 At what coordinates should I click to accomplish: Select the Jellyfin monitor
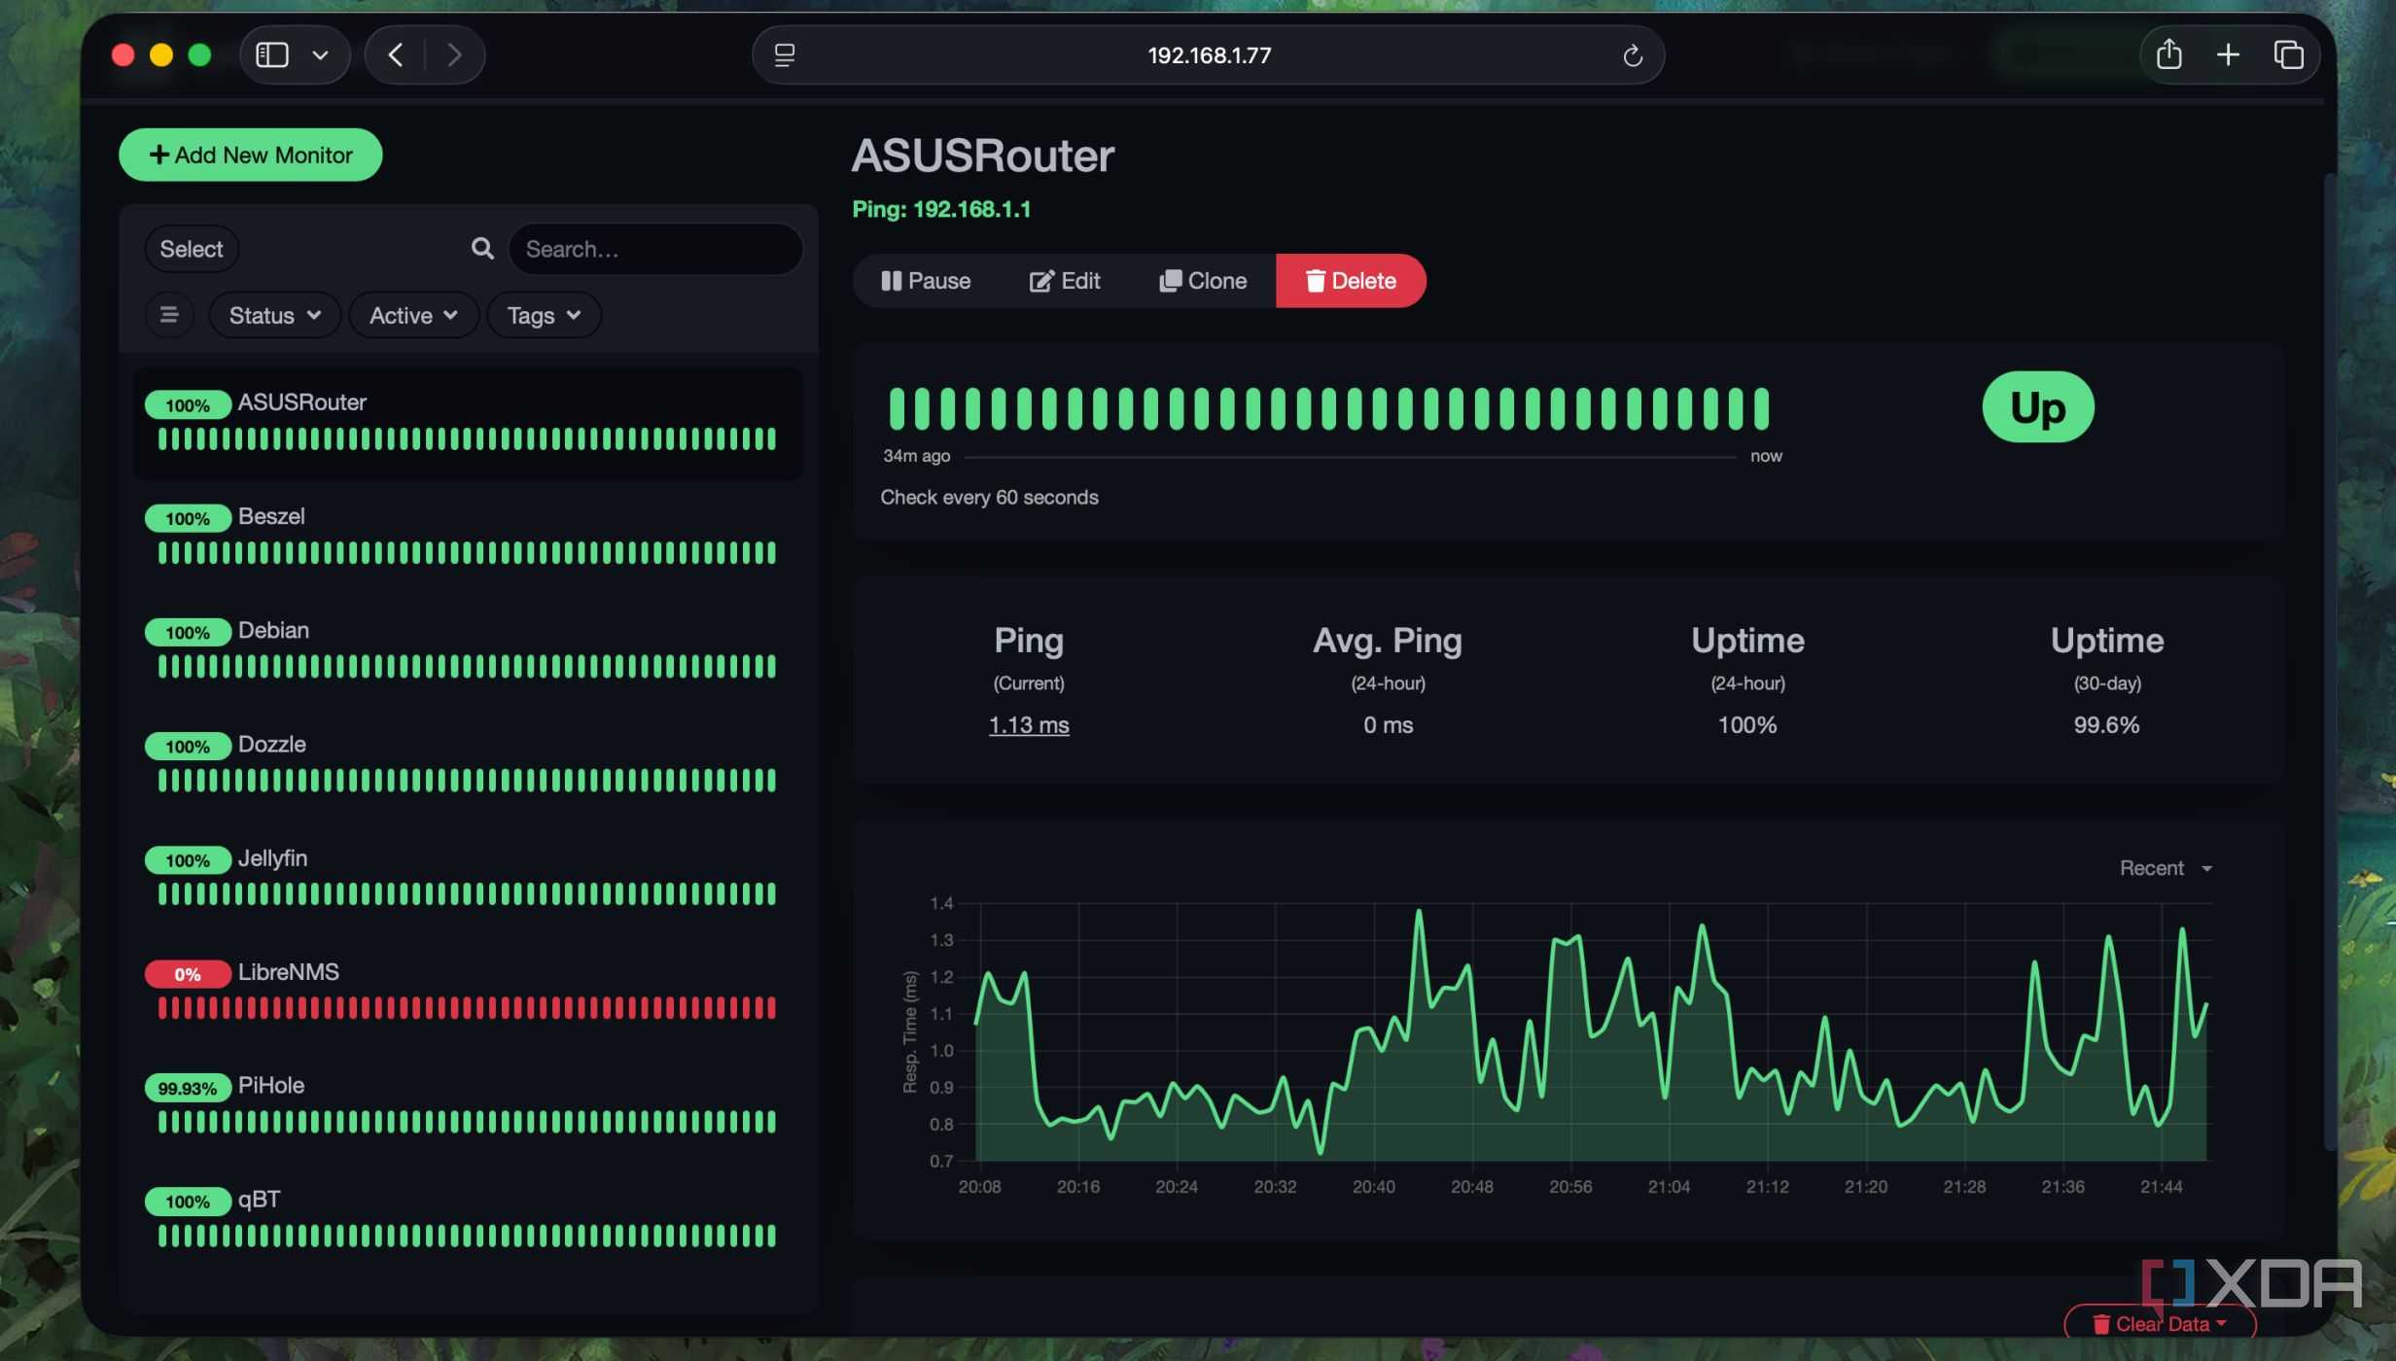pos(468,878)
